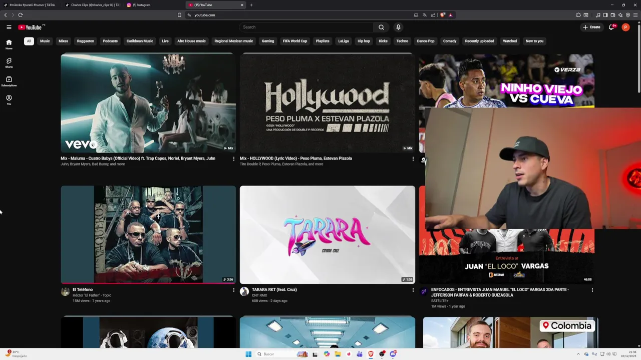This screenshot has width=641, height=360.
Task: Open the TARARA RKT (feat. Cruz) title
Action: point(274,289)
